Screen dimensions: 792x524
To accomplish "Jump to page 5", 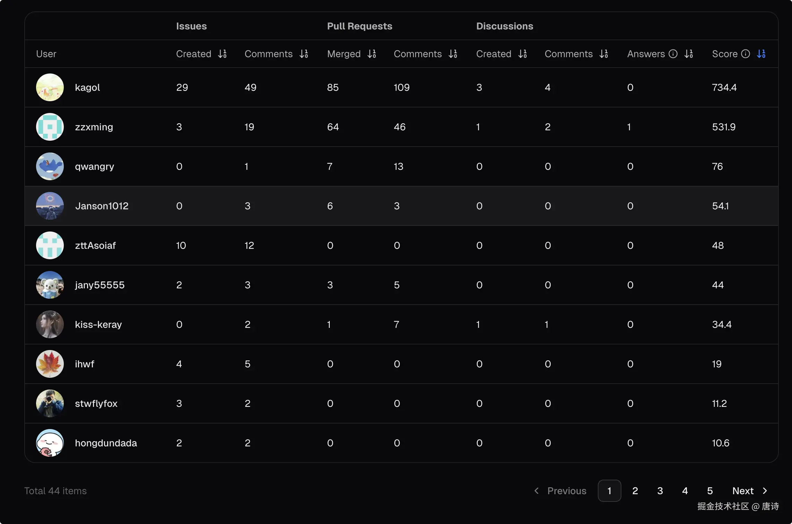I will [x=710, y=491].
